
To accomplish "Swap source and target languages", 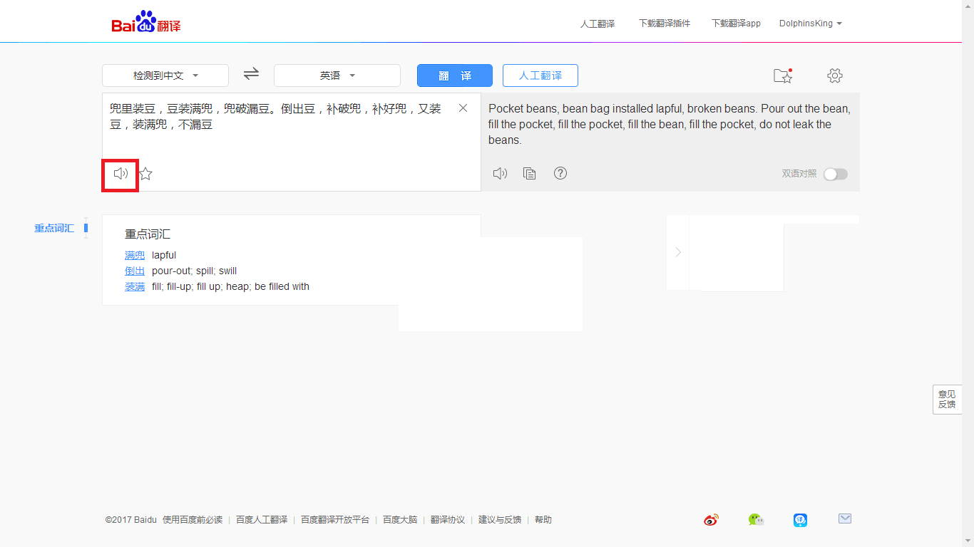I will tap(251, 74).
